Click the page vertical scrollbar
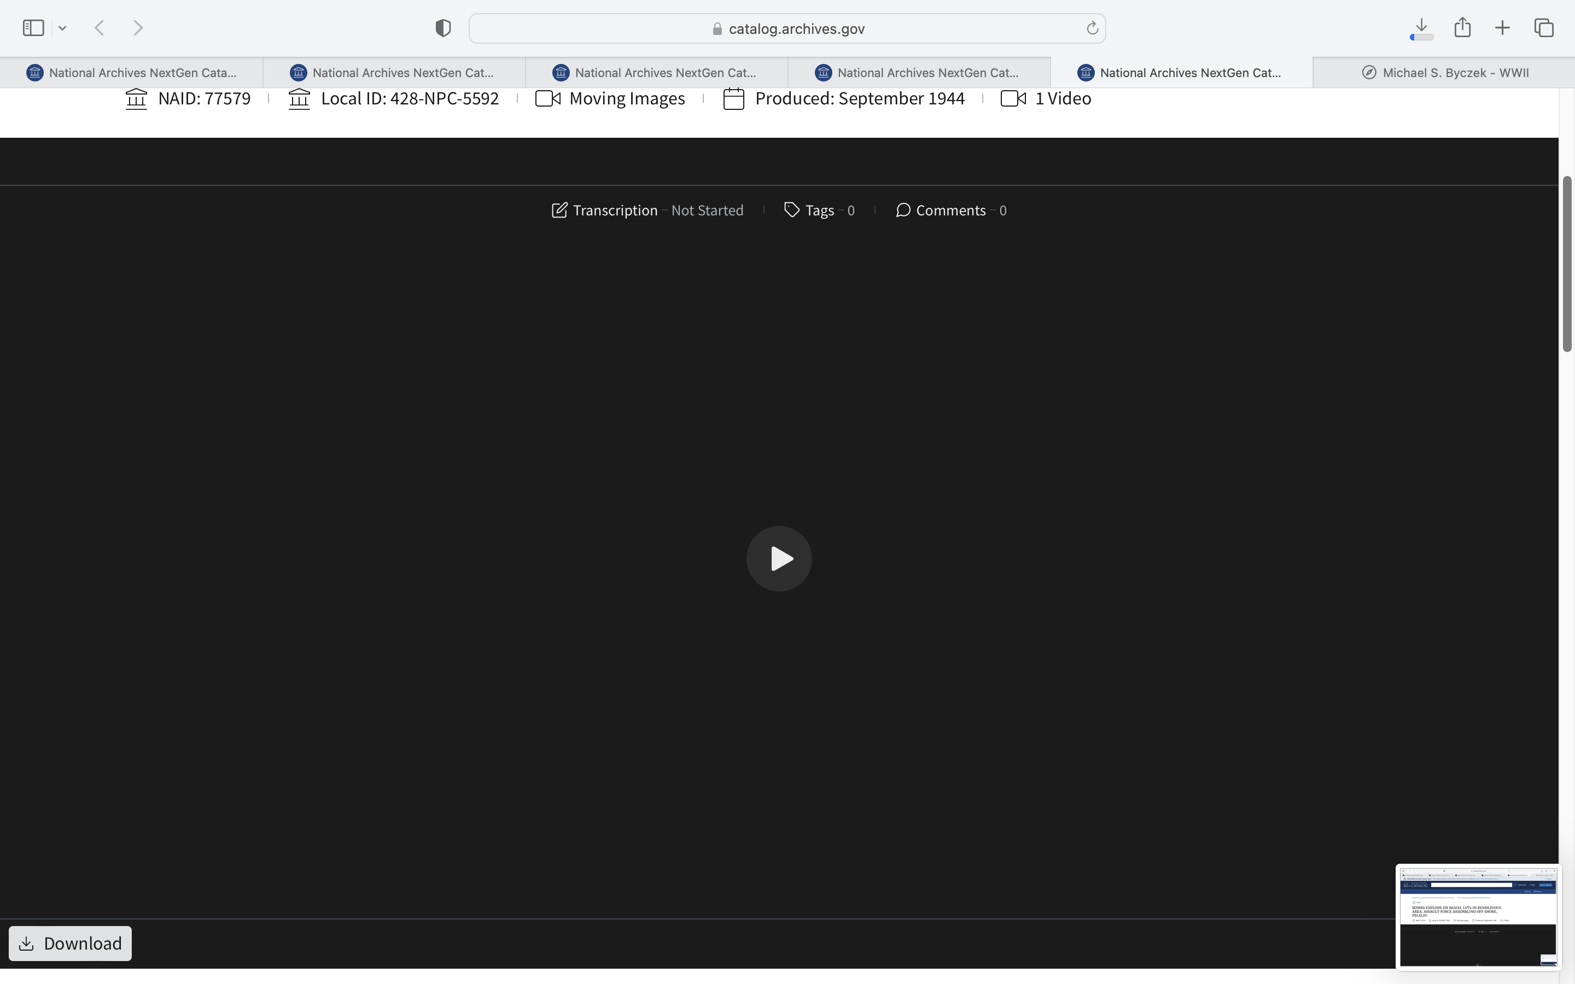1575x984 pixels. coord(1567,263)
